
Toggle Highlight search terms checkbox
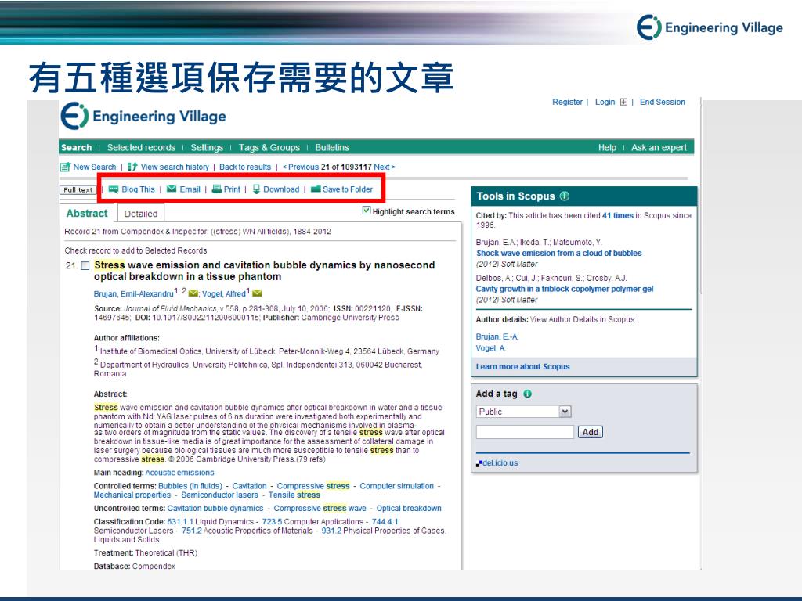pyautogui.click(x=367, y=210)
